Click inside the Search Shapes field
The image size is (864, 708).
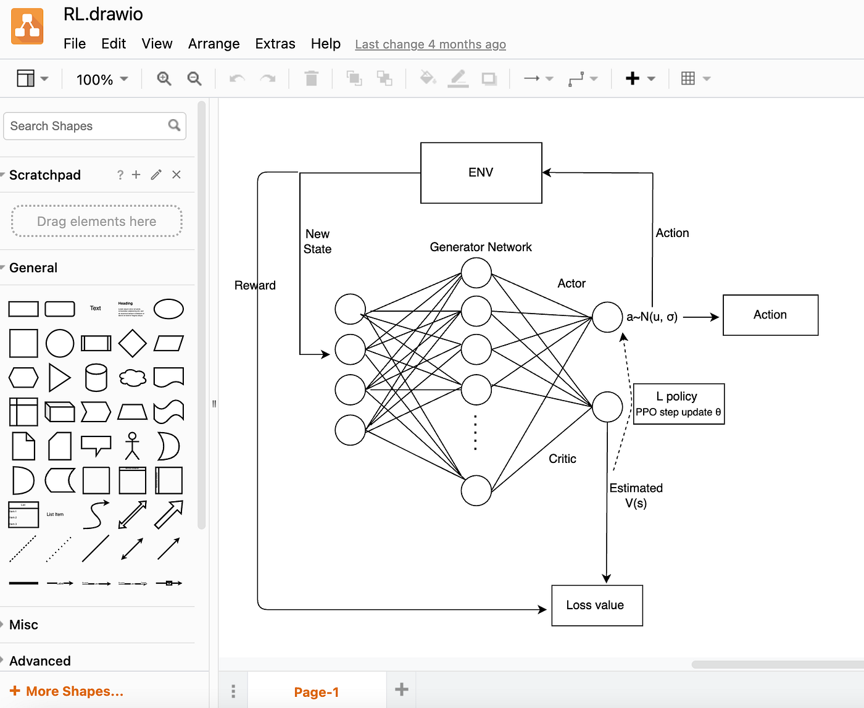coord(86,126)
